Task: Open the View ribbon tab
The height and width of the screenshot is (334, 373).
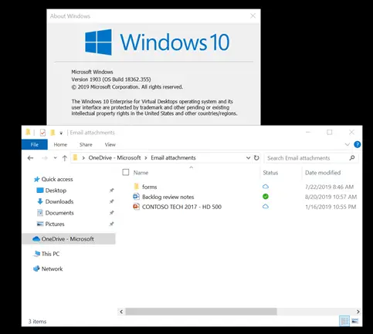Action: click(110, 144)
